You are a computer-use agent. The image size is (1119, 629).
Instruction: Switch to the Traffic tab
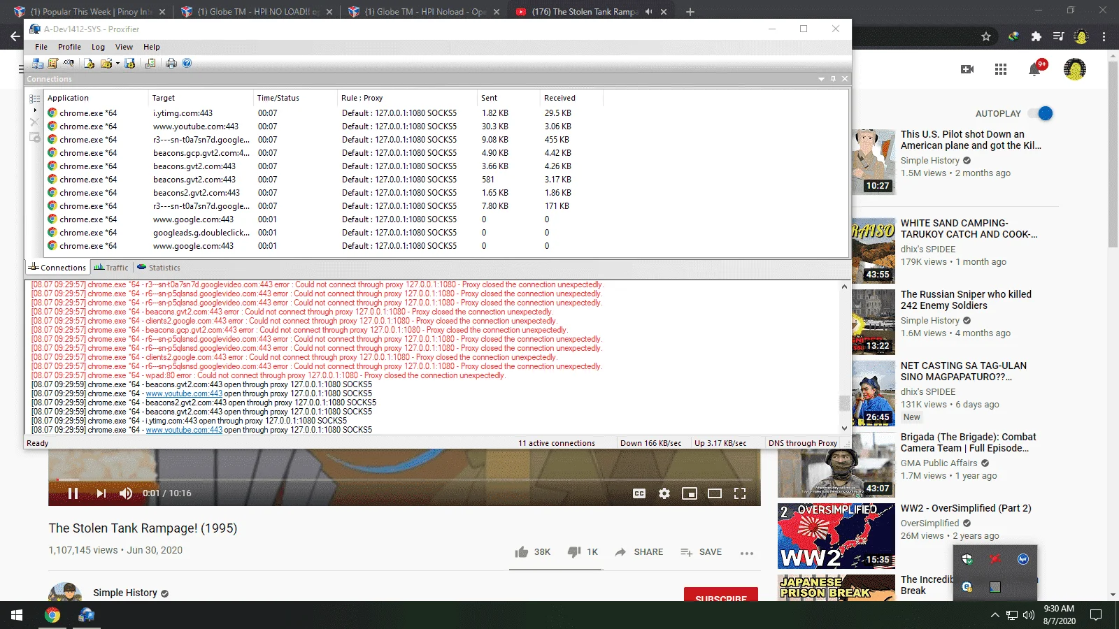point(111,268)
